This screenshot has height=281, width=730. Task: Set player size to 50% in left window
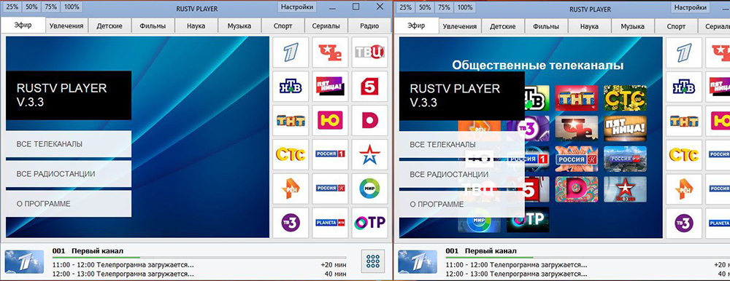click(31, 7)
